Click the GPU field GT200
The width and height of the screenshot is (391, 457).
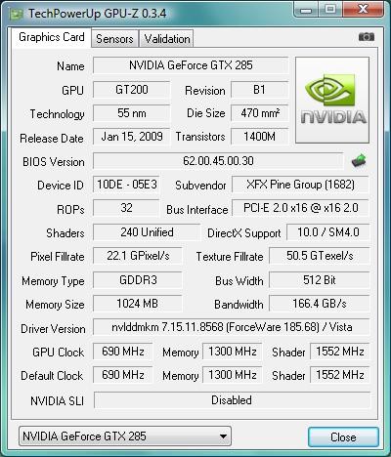tap(131, 90)
